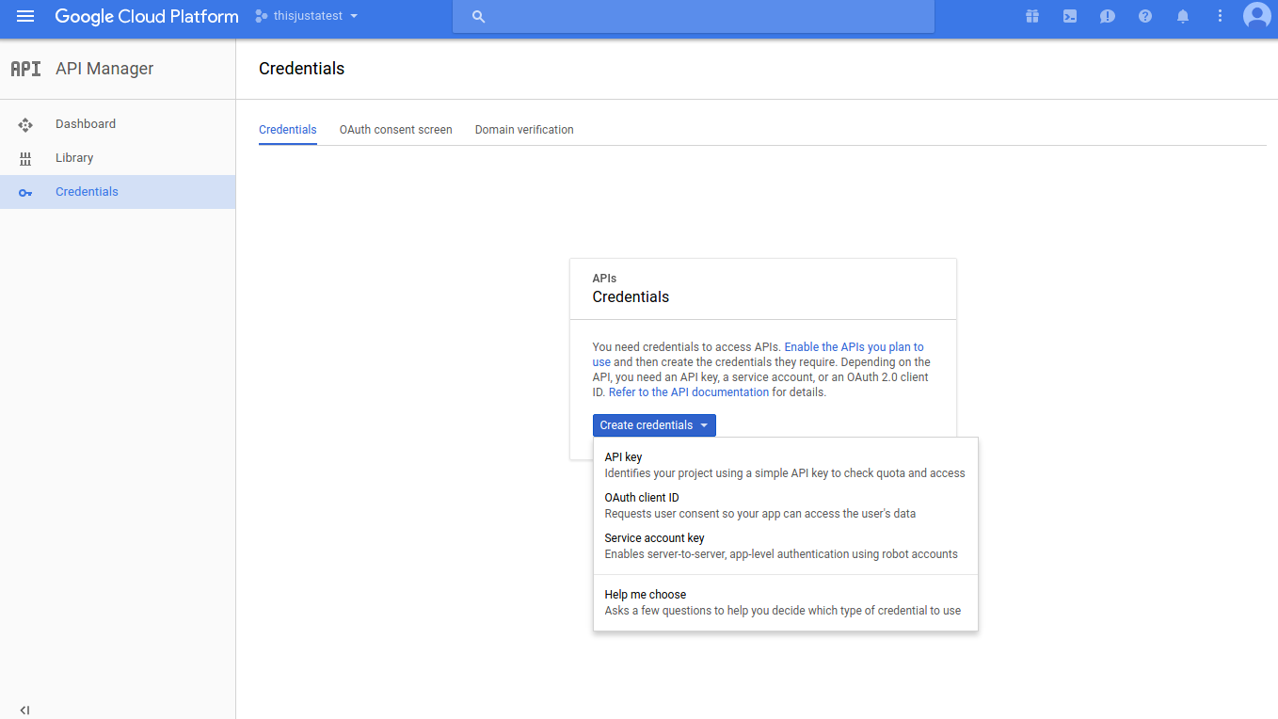Choose API key from dropdown
This screenshot has width=1278, height=719.
pyautogui.click(x=786, y=465)
